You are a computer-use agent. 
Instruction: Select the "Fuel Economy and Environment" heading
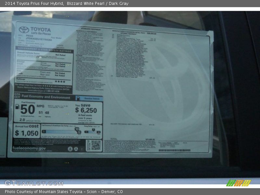coord(46,97)
